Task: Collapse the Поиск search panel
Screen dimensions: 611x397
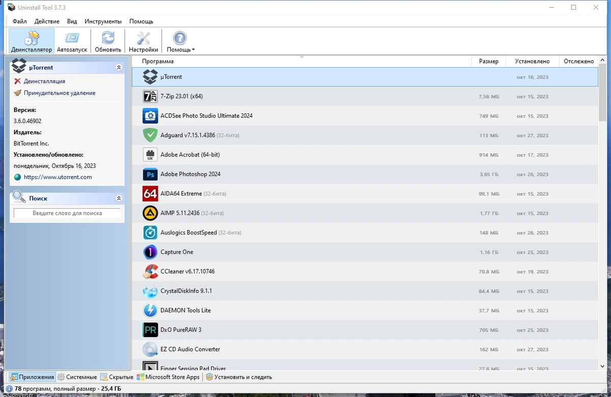Action: click(119, 198)
